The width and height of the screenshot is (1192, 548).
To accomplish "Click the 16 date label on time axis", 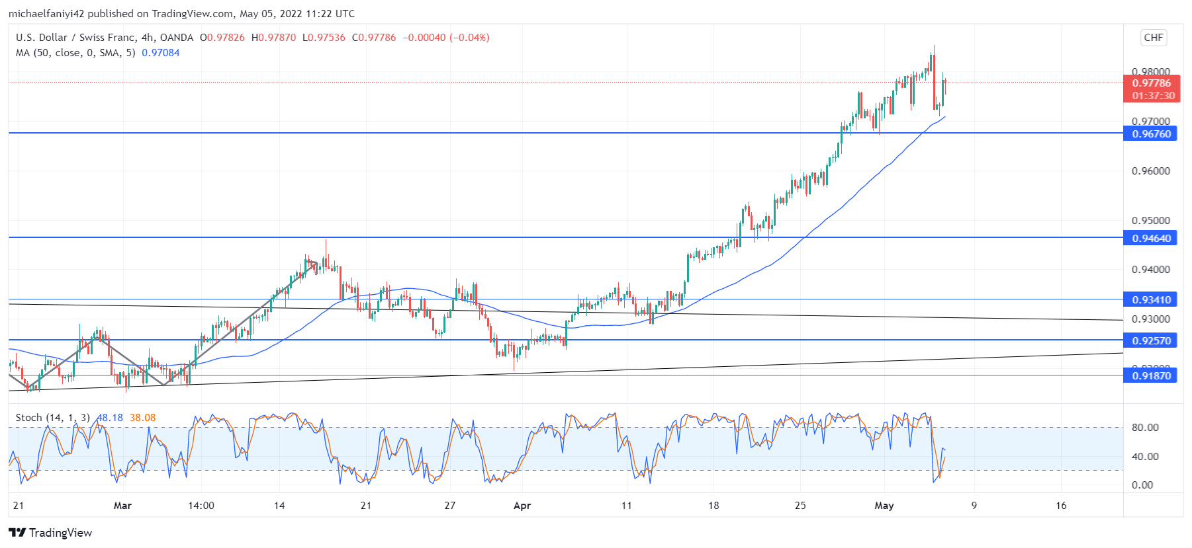I will click(x=1061, y=506).
